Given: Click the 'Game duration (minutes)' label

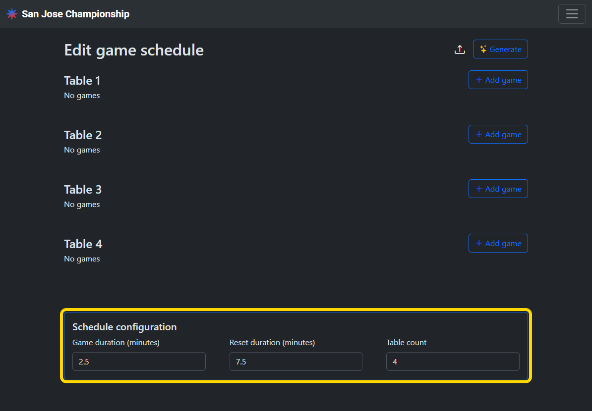Looking at the screenshot, I should 116,343.
